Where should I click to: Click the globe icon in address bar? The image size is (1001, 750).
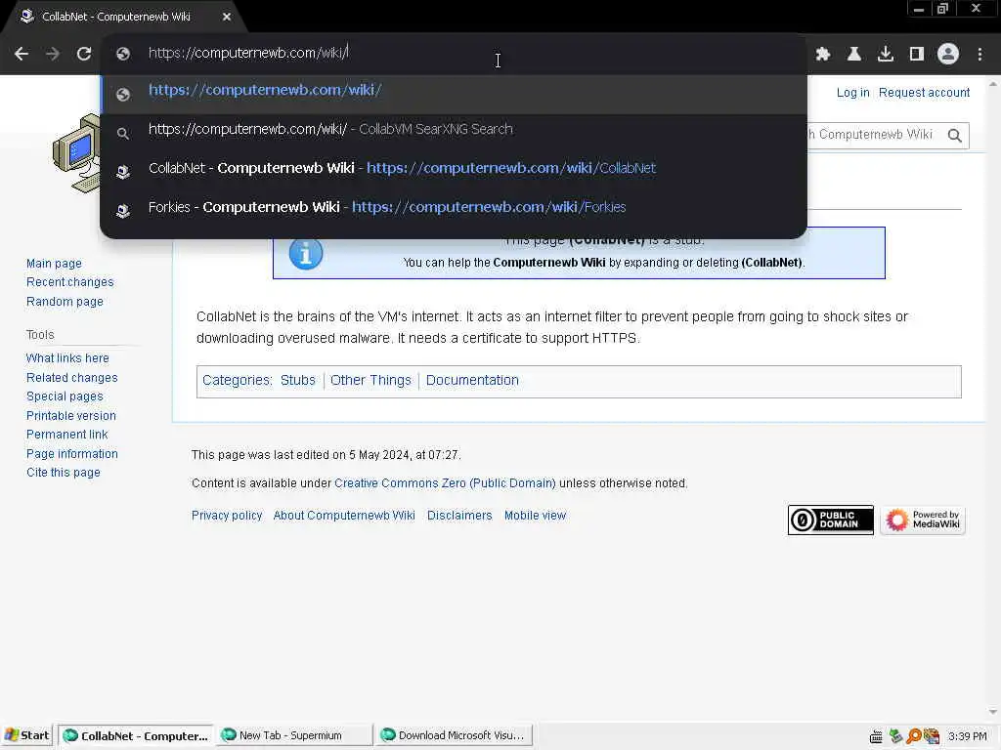123,54
